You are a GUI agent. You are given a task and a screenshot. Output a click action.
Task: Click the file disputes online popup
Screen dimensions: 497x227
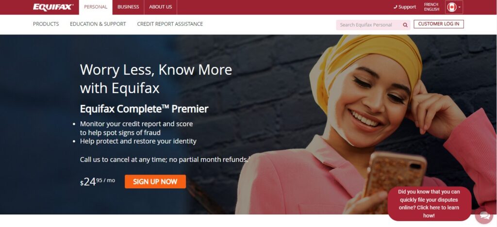tap(430, 204)
